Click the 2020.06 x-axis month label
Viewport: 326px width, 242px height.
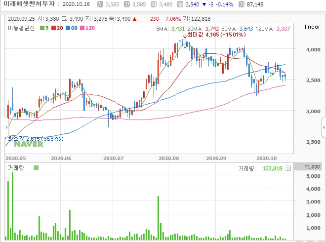click(61, 159)
